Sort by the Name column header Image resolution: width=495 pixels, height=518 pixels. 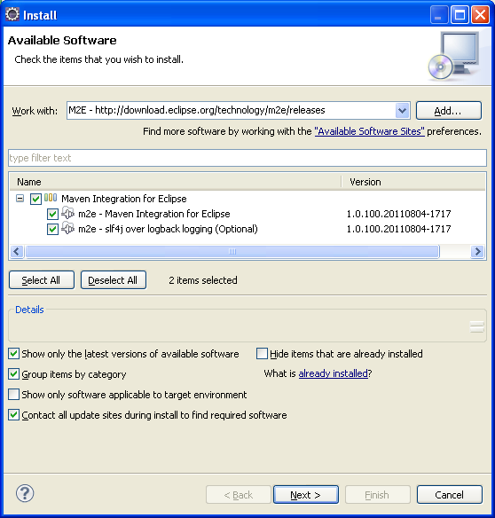point(175,182)
